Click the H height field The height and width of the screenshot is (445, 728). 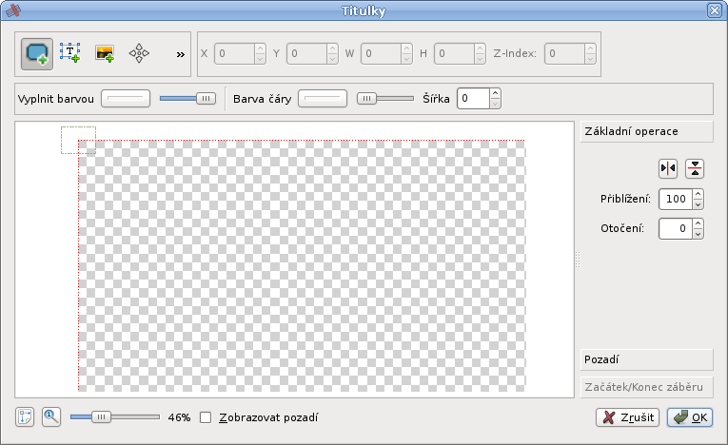click(455, 54)
